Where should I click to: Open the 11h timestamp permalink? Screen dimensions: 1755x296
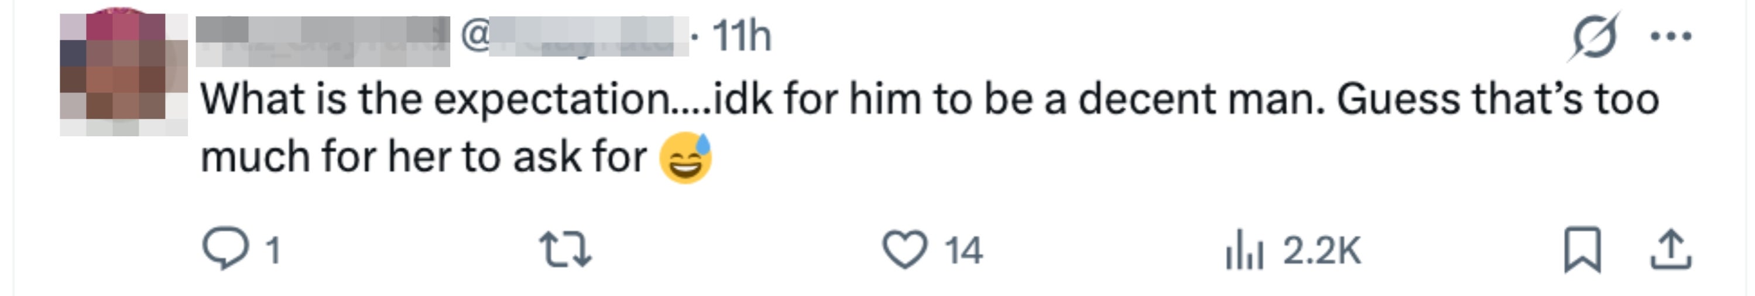point(741,36)
